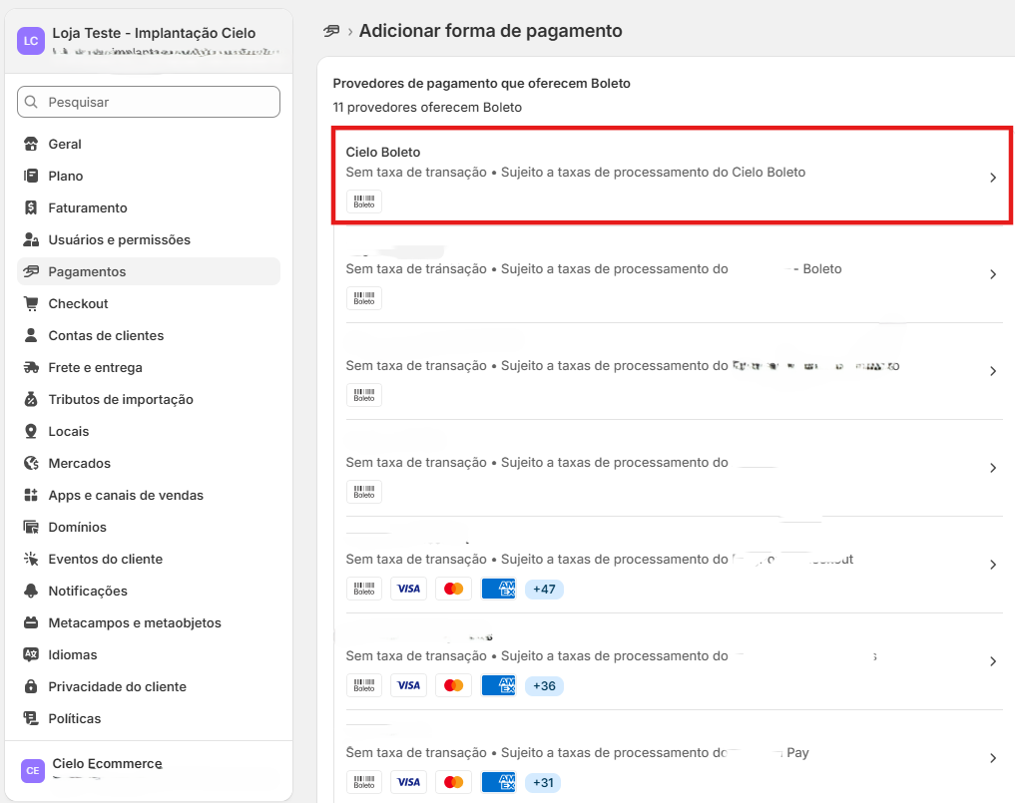Open chevron of third Boleto-only provider row
Image resolution: width=1015 pixels, height=803 pixels.
tap(993, 371)
